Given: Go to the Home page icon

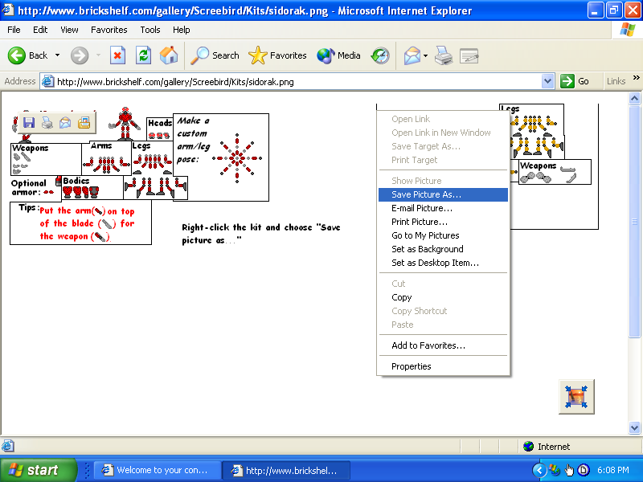Looking at the screenshot, I should tap(169, 55).
